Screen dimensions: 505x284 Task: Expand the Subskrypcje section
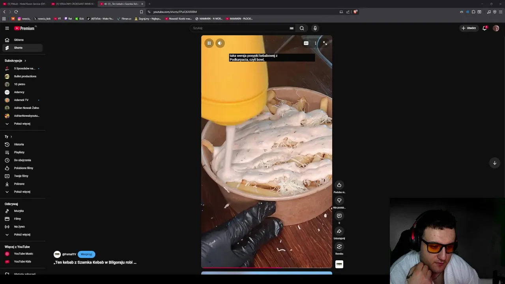click(15, 61)
